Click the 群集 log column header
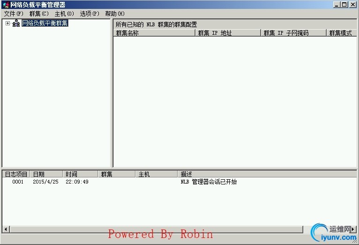 [x=117, y=174]
